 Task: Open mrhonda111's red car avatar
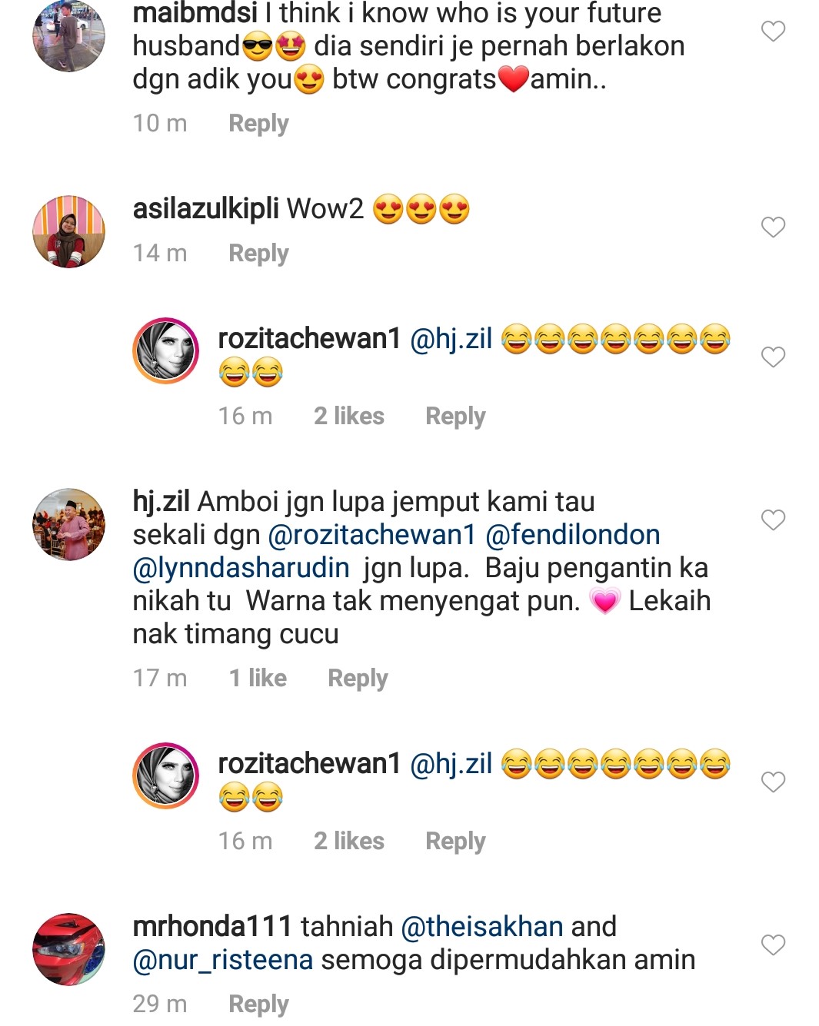tap(68, 949)
